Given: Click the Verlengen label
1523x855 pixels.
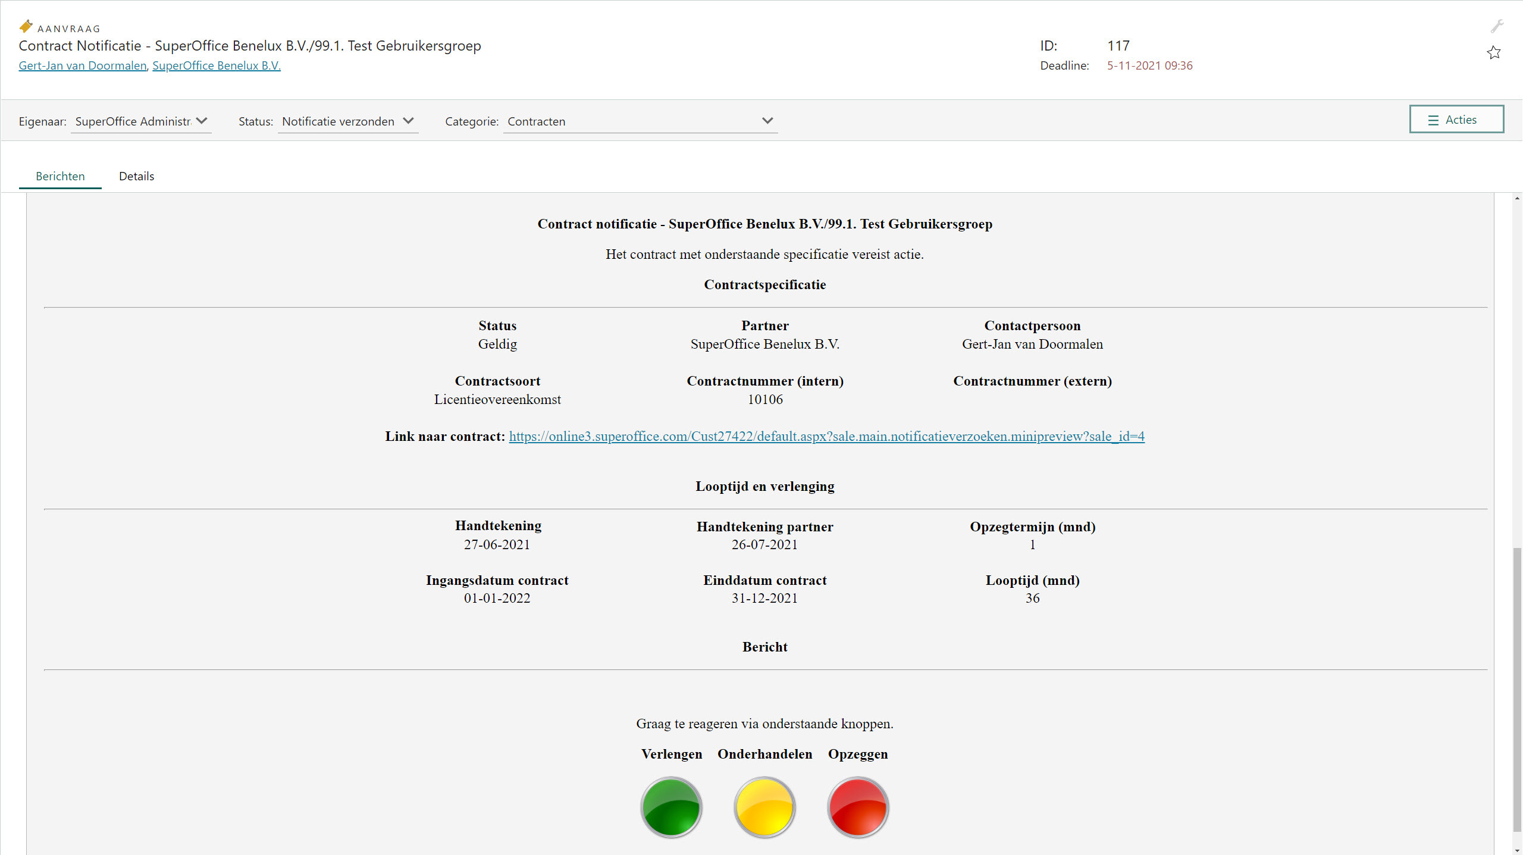Looking at the screenshot, I should [672, 754].
